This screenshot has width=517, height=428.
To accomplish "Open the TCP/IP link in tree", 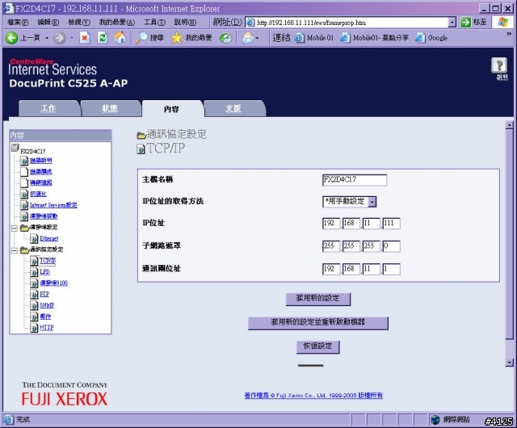I will (48, 261).
